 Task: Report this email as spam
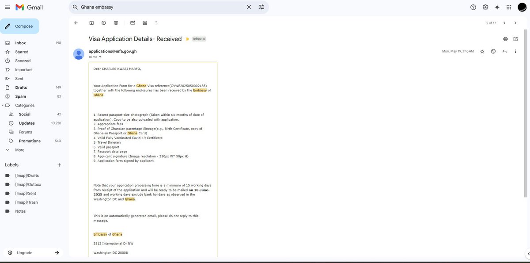click(x=104, y=23)
